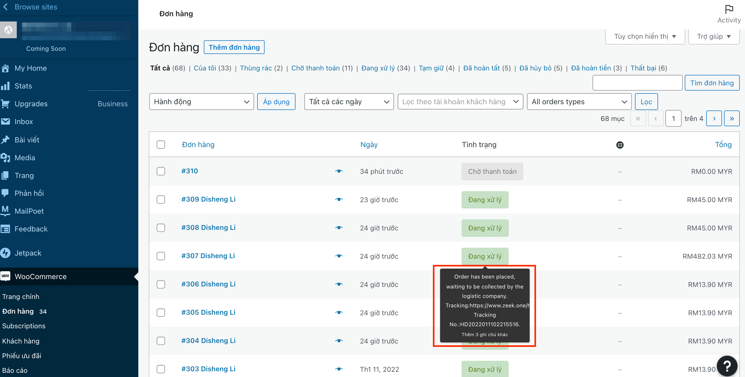Open order #309 Disheng Li
The width and height of the screenshot is (745, 377).
pos(209,199)
